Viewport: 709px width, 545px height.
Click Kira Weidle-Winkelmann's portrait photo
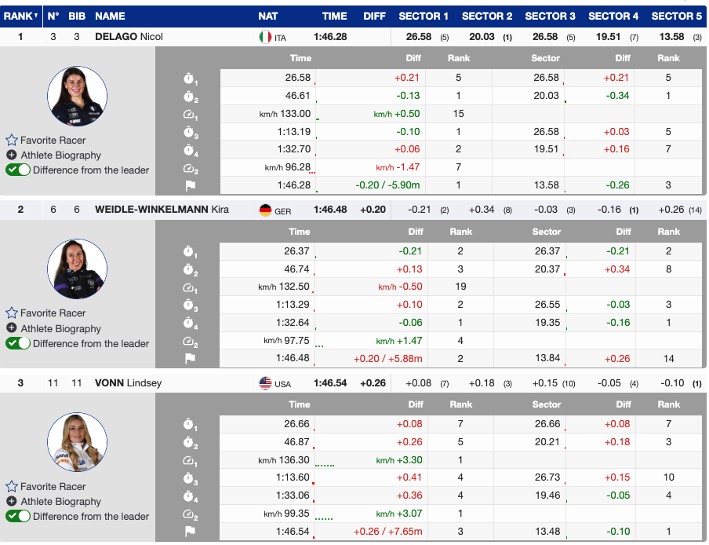(x=77, y=269)
